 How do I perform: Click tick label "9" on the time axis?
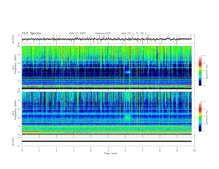177,150
